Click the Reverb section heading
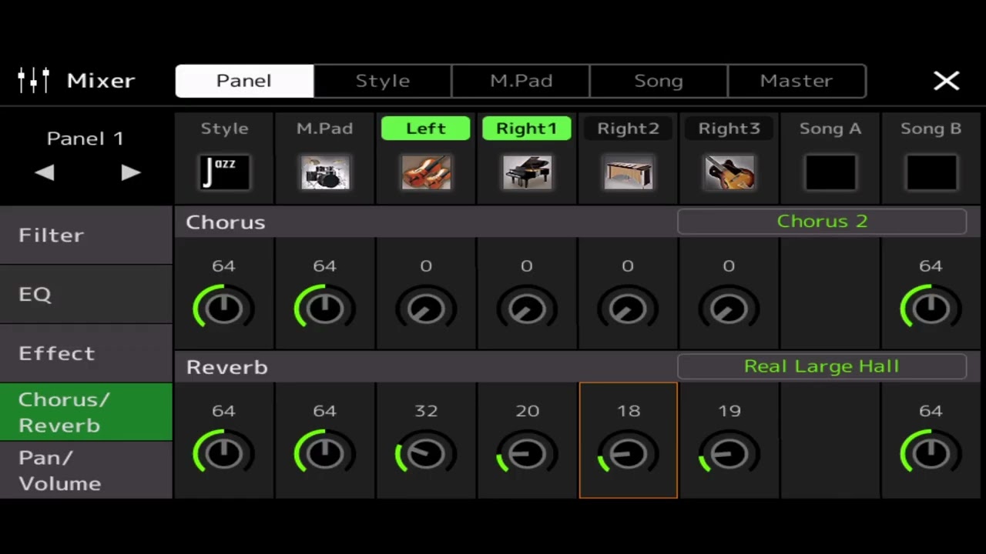Image resolution: width=986 pixels, height=554 pixels. (227, 367)
